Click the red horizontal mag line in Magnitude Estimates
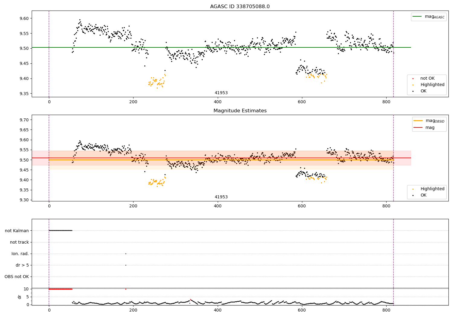Viewport: 453px width, 317px height. [221, 158]
